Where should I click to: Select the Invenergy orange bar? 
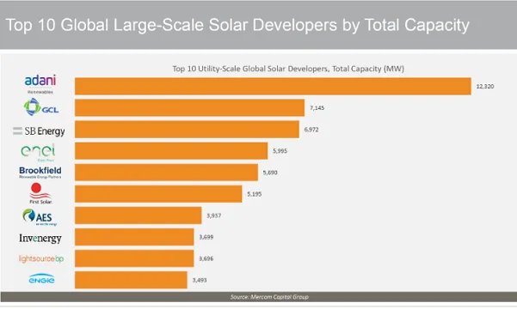click(134, 237)
